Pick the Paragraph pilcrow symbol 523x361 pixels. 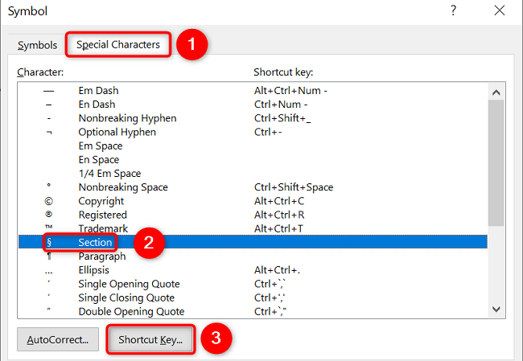tap(49, 256)
